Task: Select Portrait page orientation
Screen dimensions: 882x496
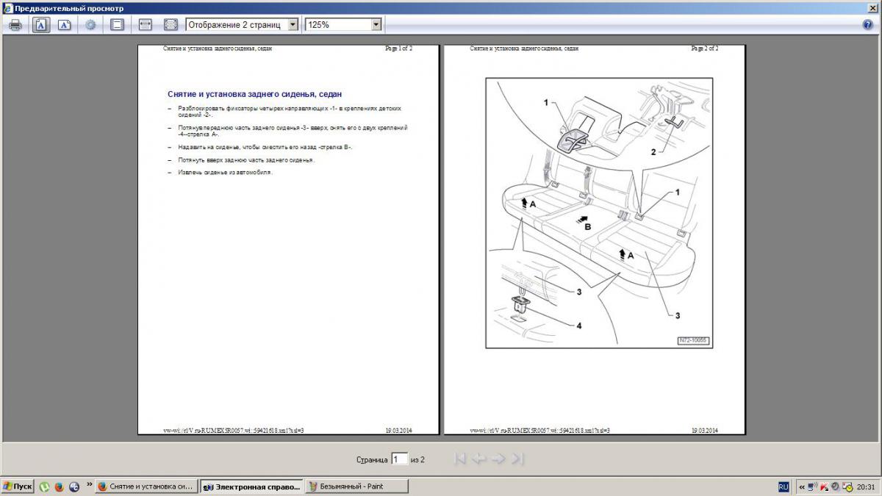Action: pos(41,24)
